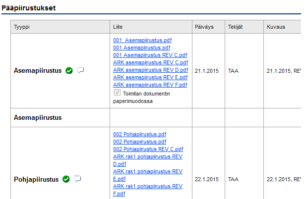The width and height of the screenshot is (307, 199).
Task: Open '001 Asemapiirustus REV C.pdf'
Action: tap(150, 55)
